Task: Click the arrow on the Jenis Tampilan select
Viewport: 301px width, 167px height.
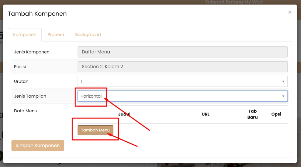Action: coord(283,96)
